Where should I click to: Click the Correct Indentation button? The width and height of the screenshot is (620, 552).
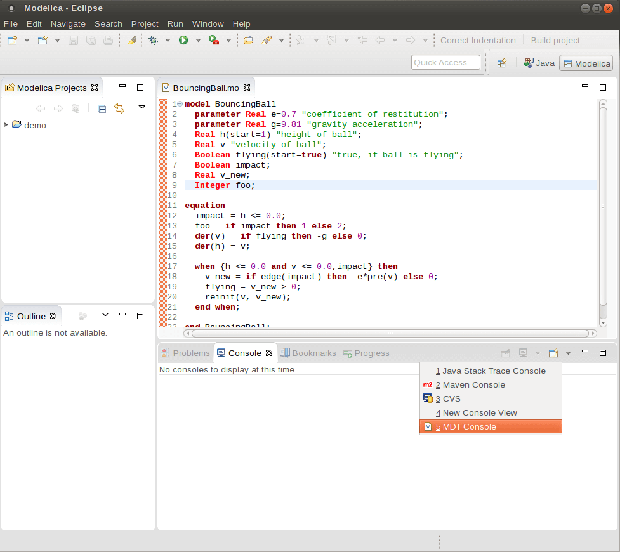click(x=478, y=40)
